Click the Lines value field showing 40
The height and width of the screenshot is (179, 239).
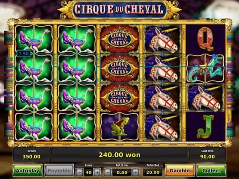(x=88, y=172)
